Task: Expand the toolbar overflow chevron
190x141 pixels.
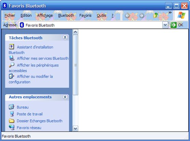Action: 170,13
